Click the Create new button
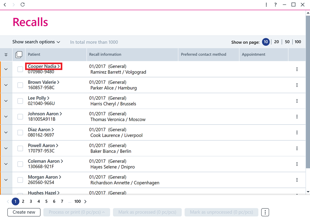Image resolution: width=310 pixels, height=219 pixels. coord(24,212)
